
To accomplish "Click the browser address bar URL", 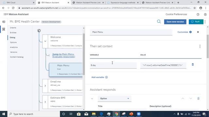I will click(x=106, y=8).
